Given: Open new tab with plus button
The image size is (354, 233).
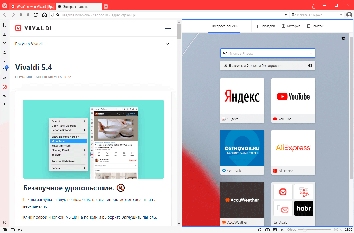Looking at the screenshot, I should click(106, 6).
